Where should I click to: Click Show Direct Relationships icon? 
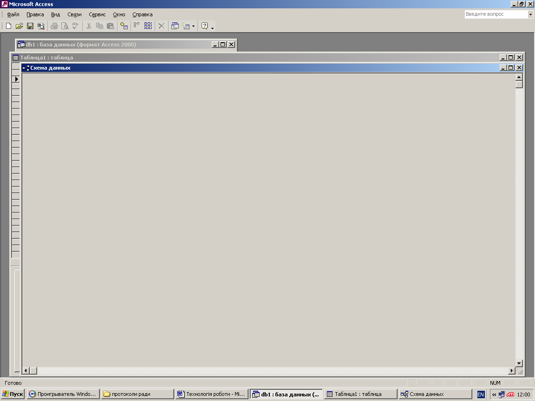[x=137, y=26]
